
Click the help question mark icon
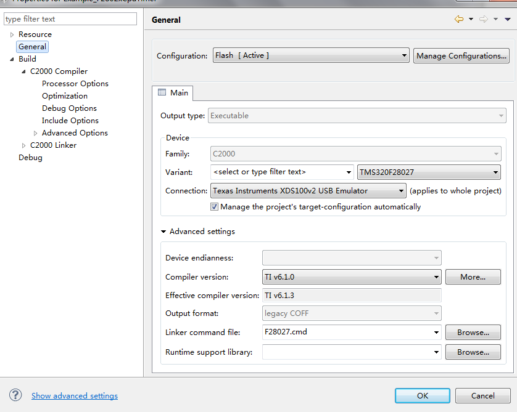(16, 395)
